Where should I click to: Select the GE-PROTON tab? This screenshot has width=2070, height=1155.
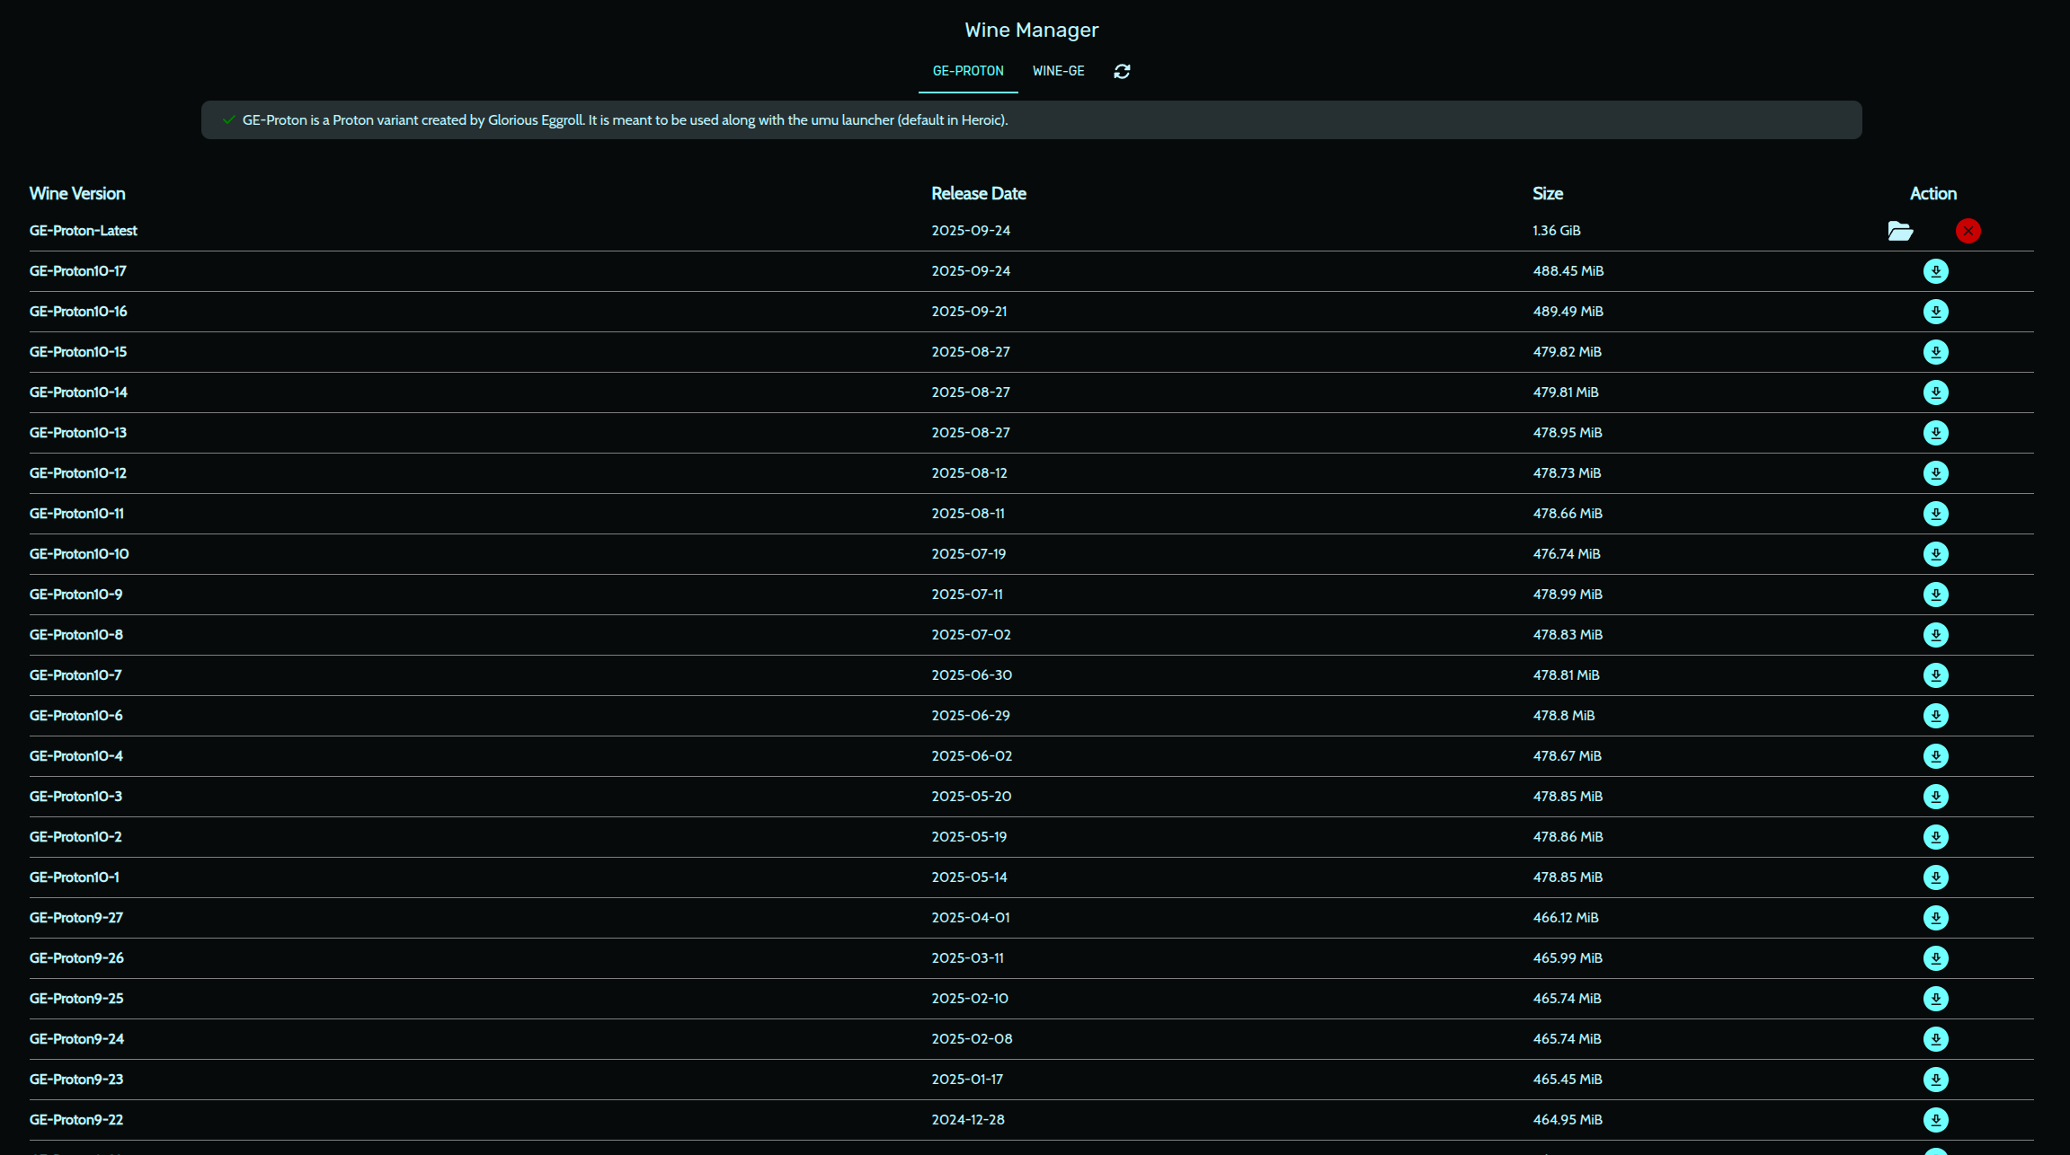tap(967, 71)
